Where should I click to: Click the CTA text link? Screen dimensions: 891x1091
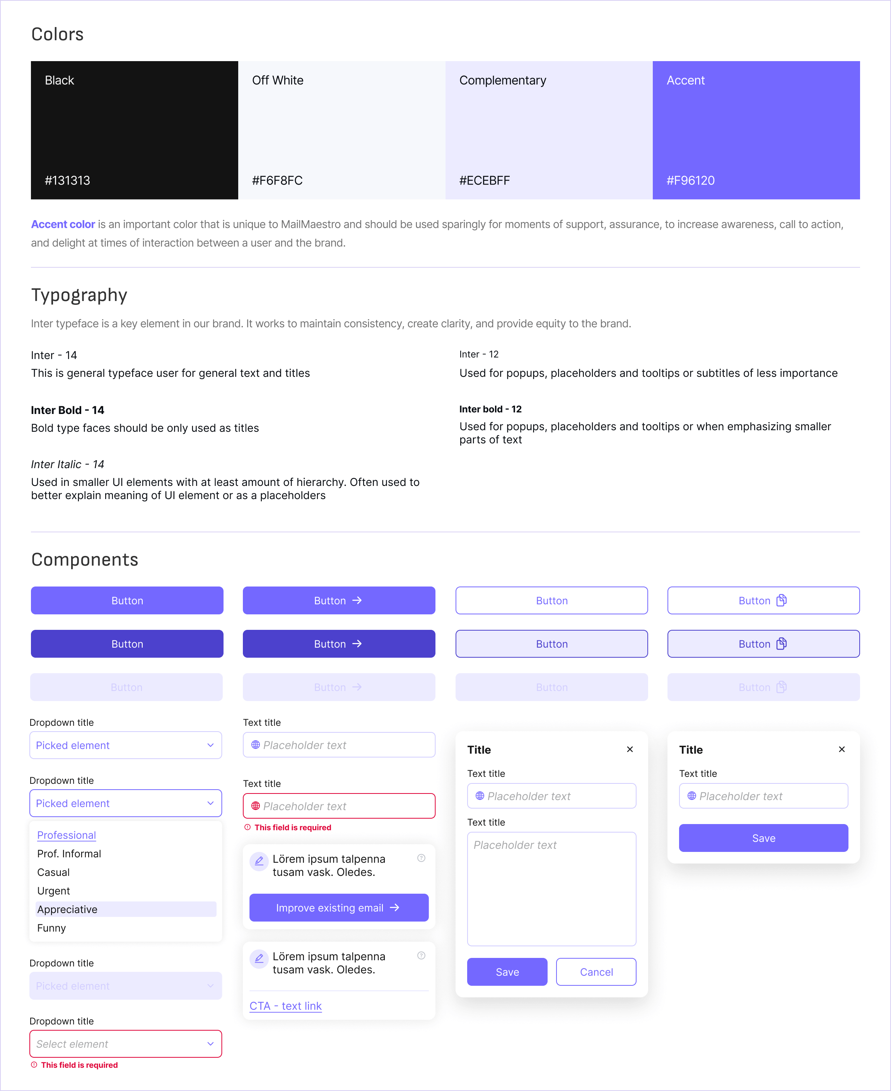(283, 1005)
